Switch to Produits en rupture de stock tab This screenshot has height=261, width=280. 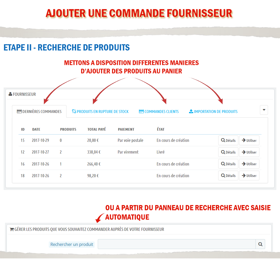pyautogui.click(x=102, y=111)
